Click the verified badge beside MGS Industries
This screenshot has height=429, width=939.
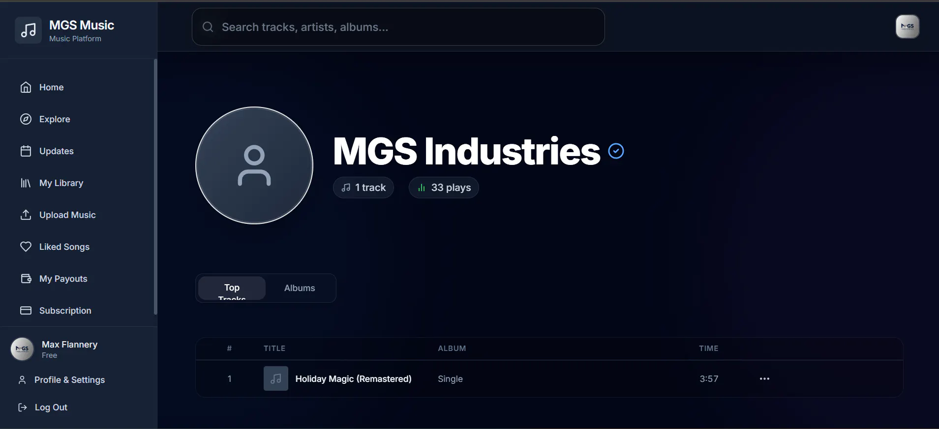(x=616, y=151)
